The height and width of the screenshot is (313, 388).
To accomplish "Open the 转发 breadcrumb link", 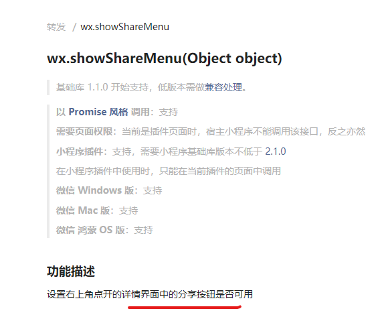I will (56, 27).
